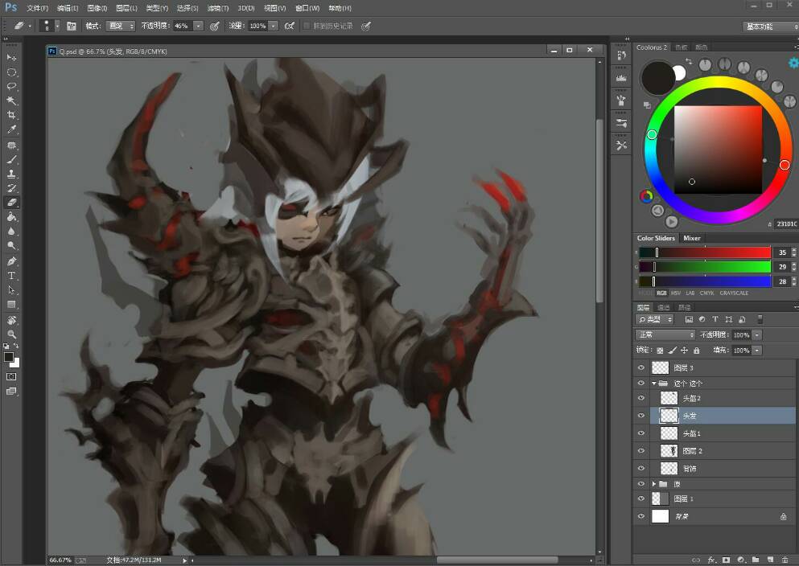
Task: Switch to the Mixer tab
Action: tap(691, 238)
